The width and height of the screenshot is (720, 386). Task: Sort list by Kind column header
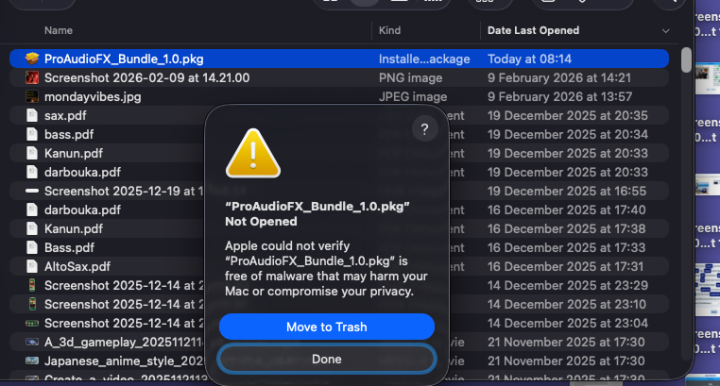pos(389,30)
